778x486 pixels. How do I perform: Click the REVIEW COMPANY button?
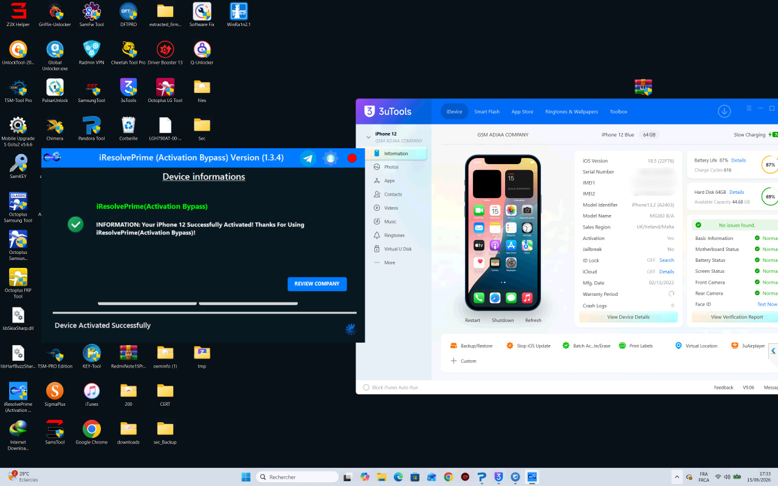point(317,284)
